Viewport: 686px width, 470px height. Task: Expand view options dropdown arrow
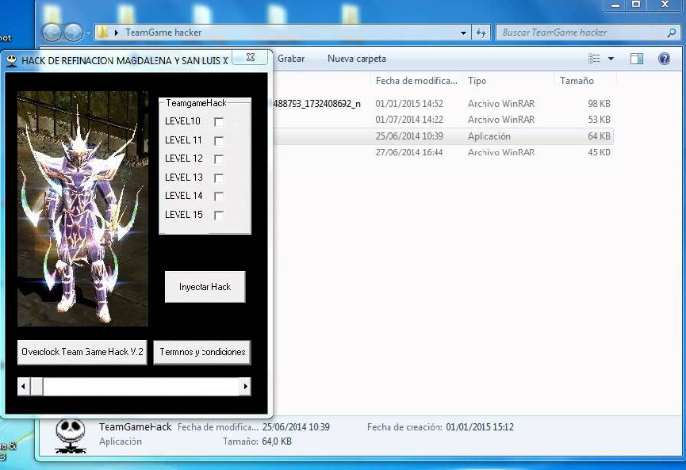[x=611, y=59]
